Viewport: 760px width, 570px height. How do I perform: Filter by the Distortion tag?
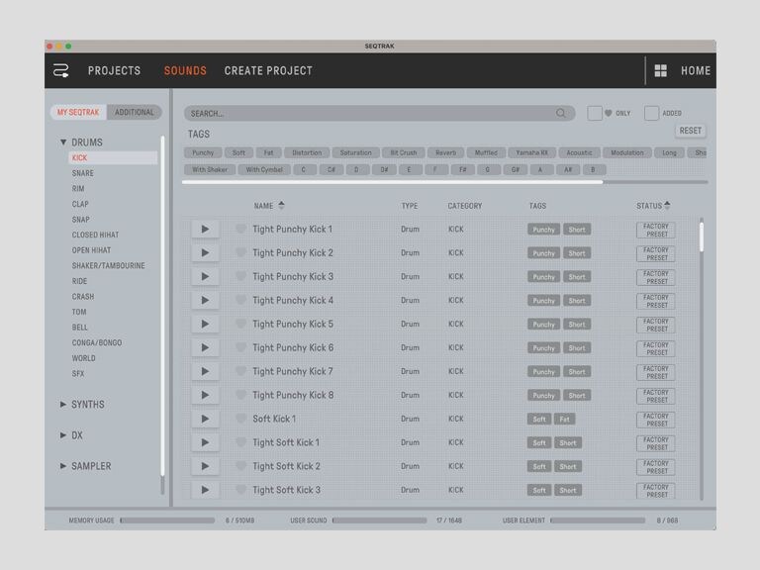click(x=307, y=152)
